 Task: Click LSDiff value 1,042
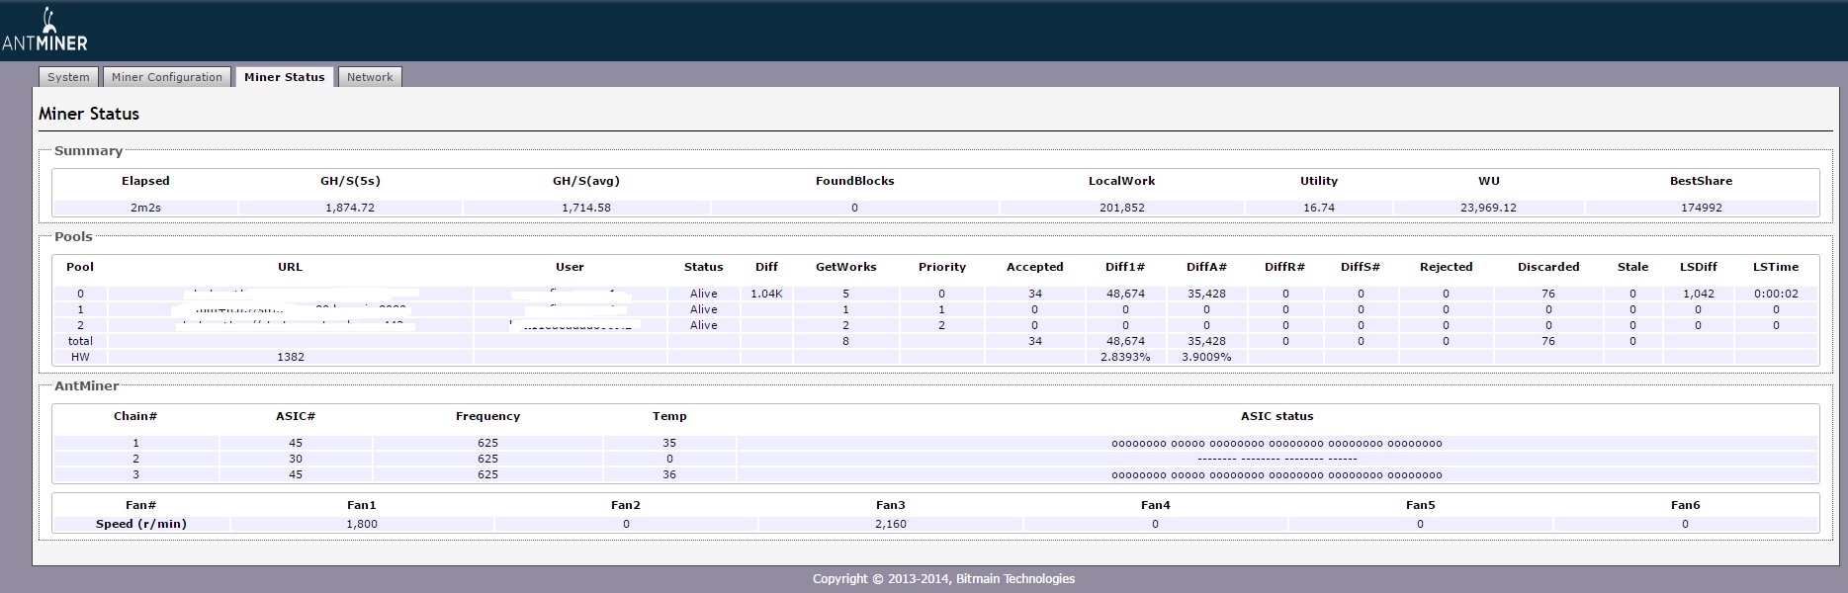point(1698,294)
